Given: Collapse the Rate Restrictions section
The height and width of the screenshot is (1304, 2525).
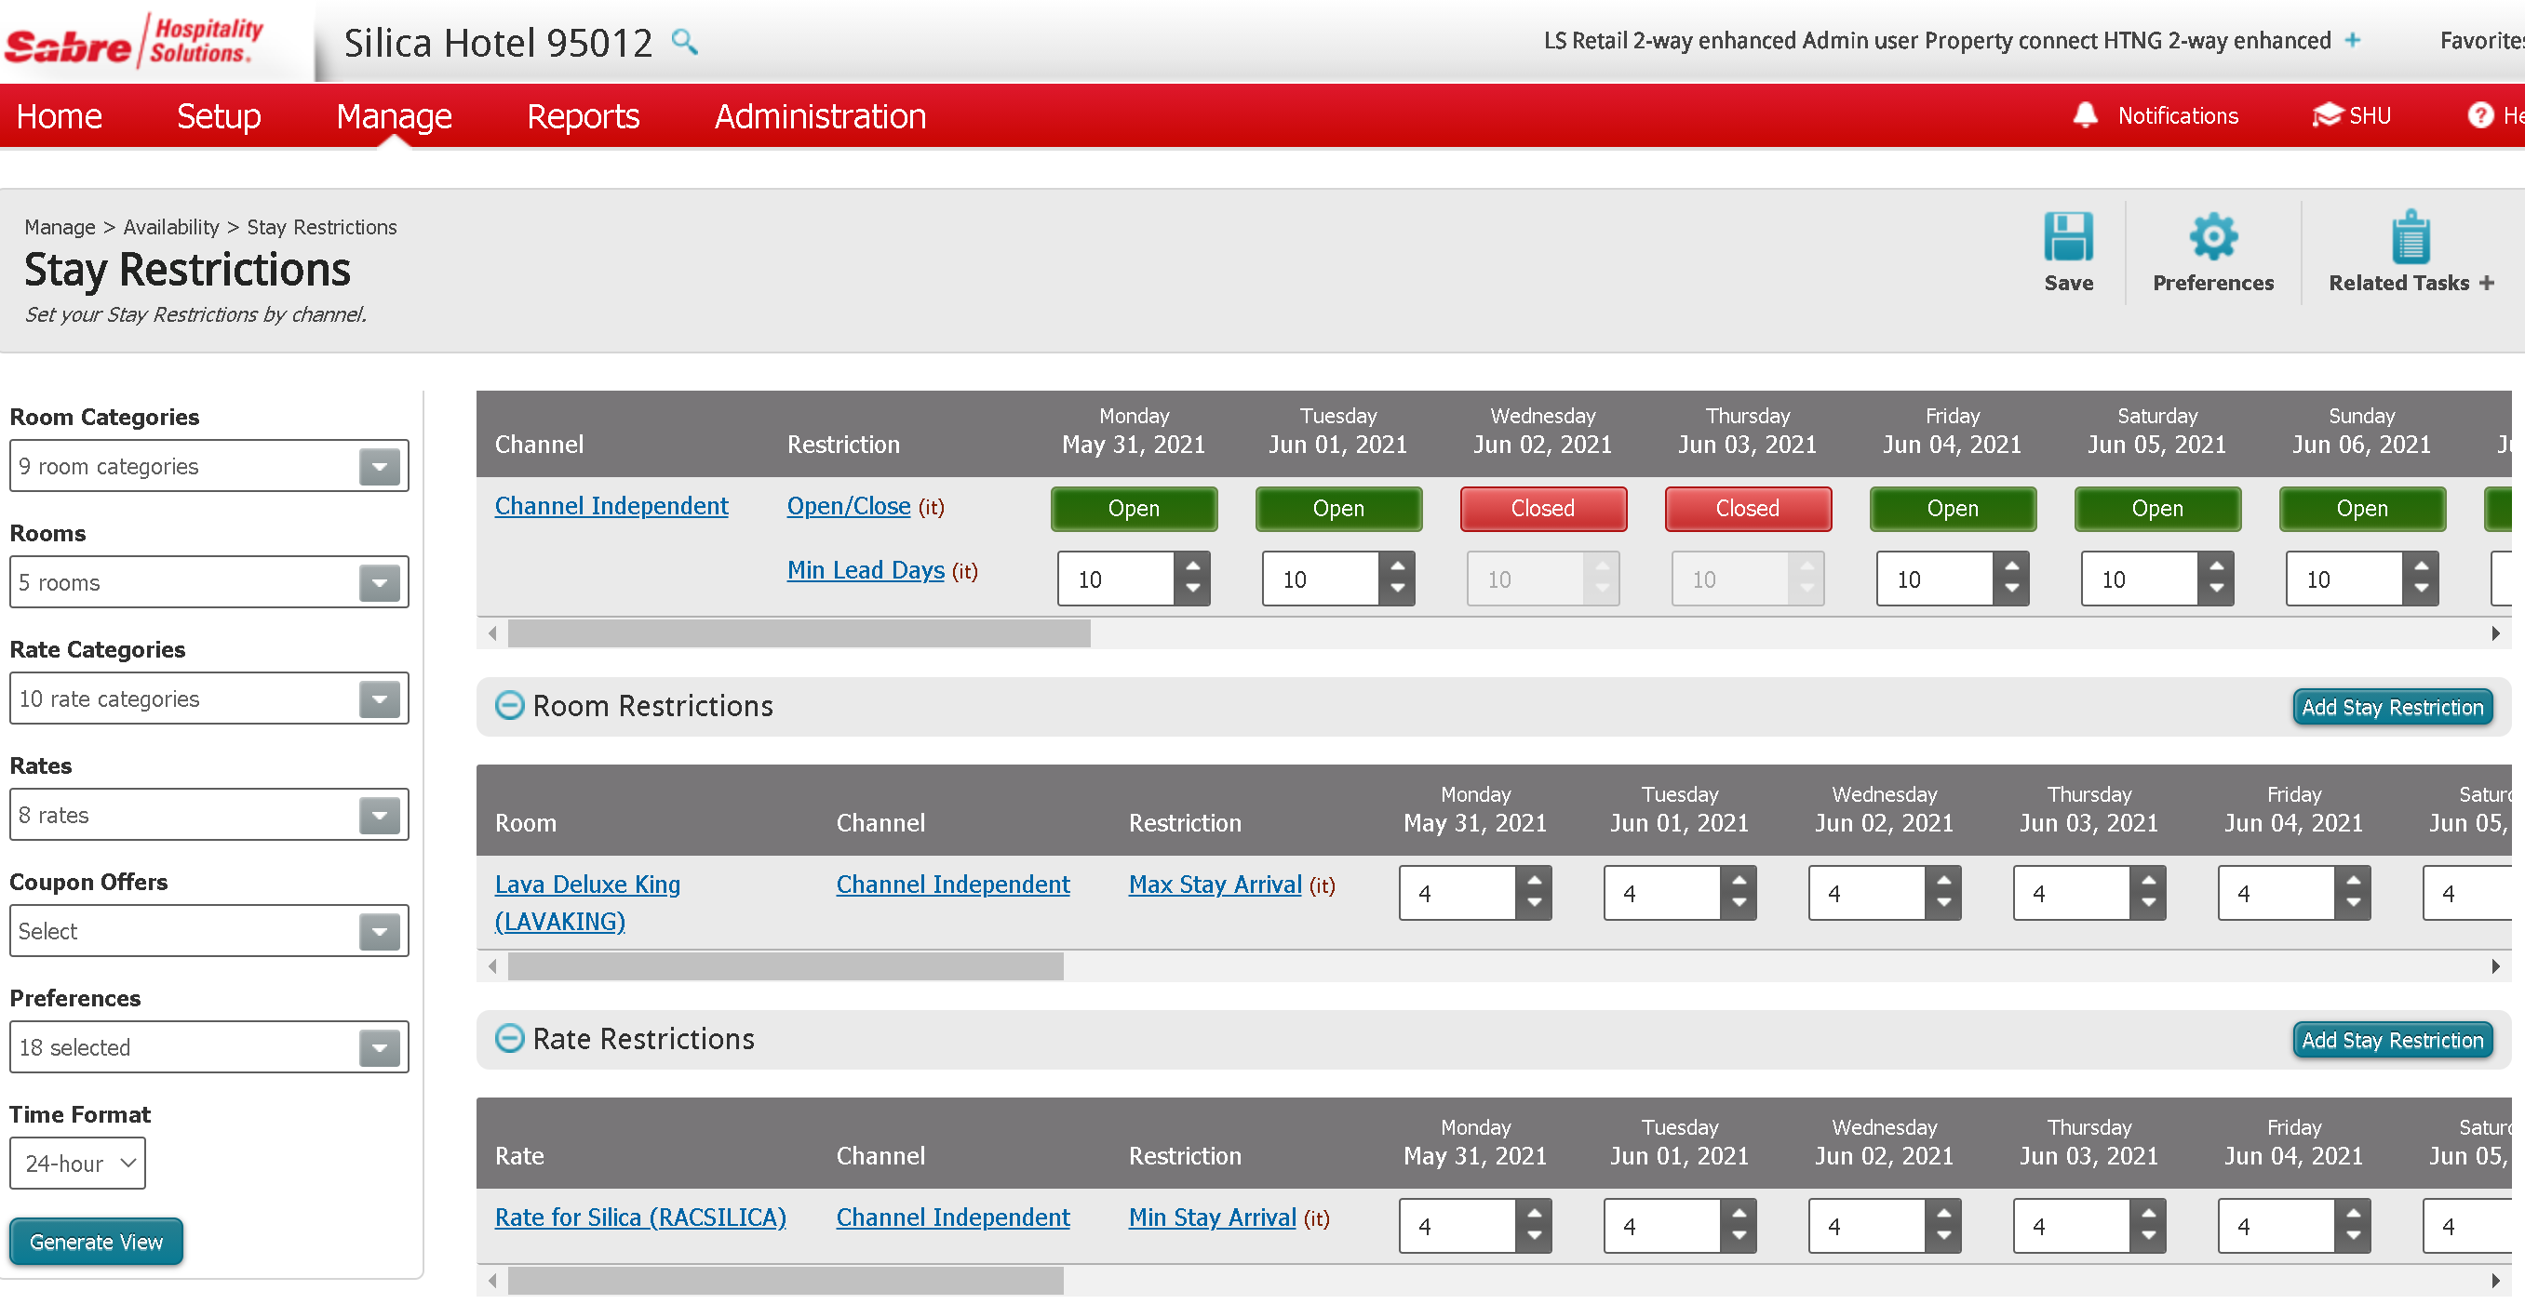Looking at the screenshot, I should [510, 1039].
